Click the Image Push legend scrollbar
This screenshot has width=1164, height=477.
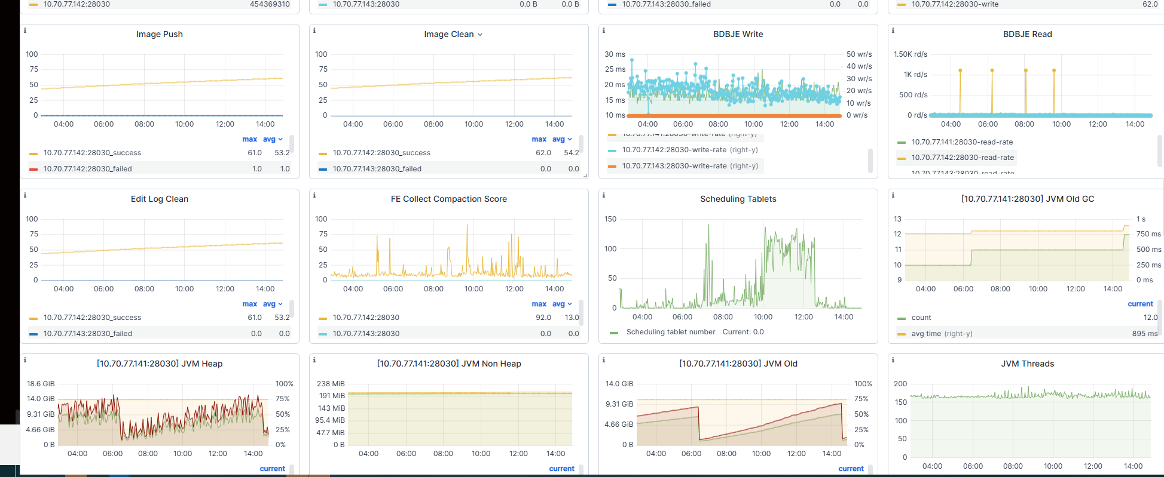291,143
